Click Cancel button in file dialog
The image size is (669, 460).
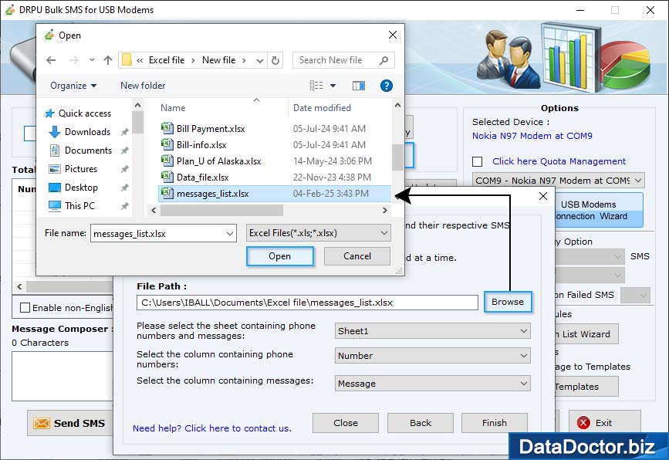[357, 256]
